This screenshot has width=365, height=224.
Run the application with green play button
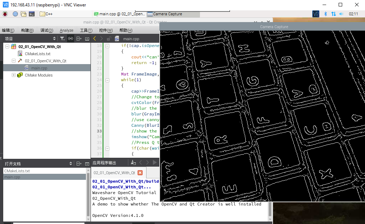(x=155, y=162)
